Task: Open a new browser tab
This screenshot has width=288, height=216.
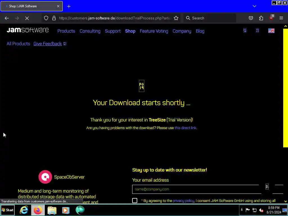Action: click(69, 6)
